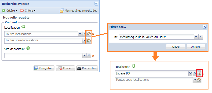
Task: Expand the Espace BD dropdown arrow
Action: (x=190, y=73)
